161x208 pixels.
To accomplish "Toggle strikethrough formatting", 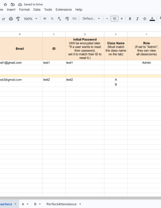I will click(144, 19).
